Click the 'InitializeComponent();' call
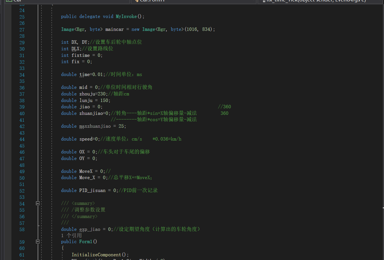 tap(100, 255)
